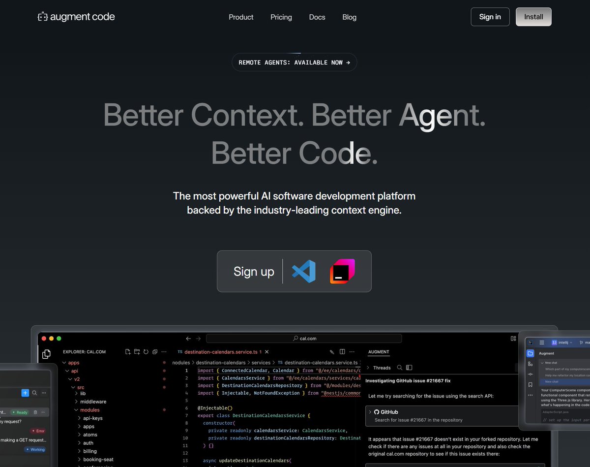Viewport: 590px width, 467px height.
Task: Visit the Blog page
Action: click(350, 17)
